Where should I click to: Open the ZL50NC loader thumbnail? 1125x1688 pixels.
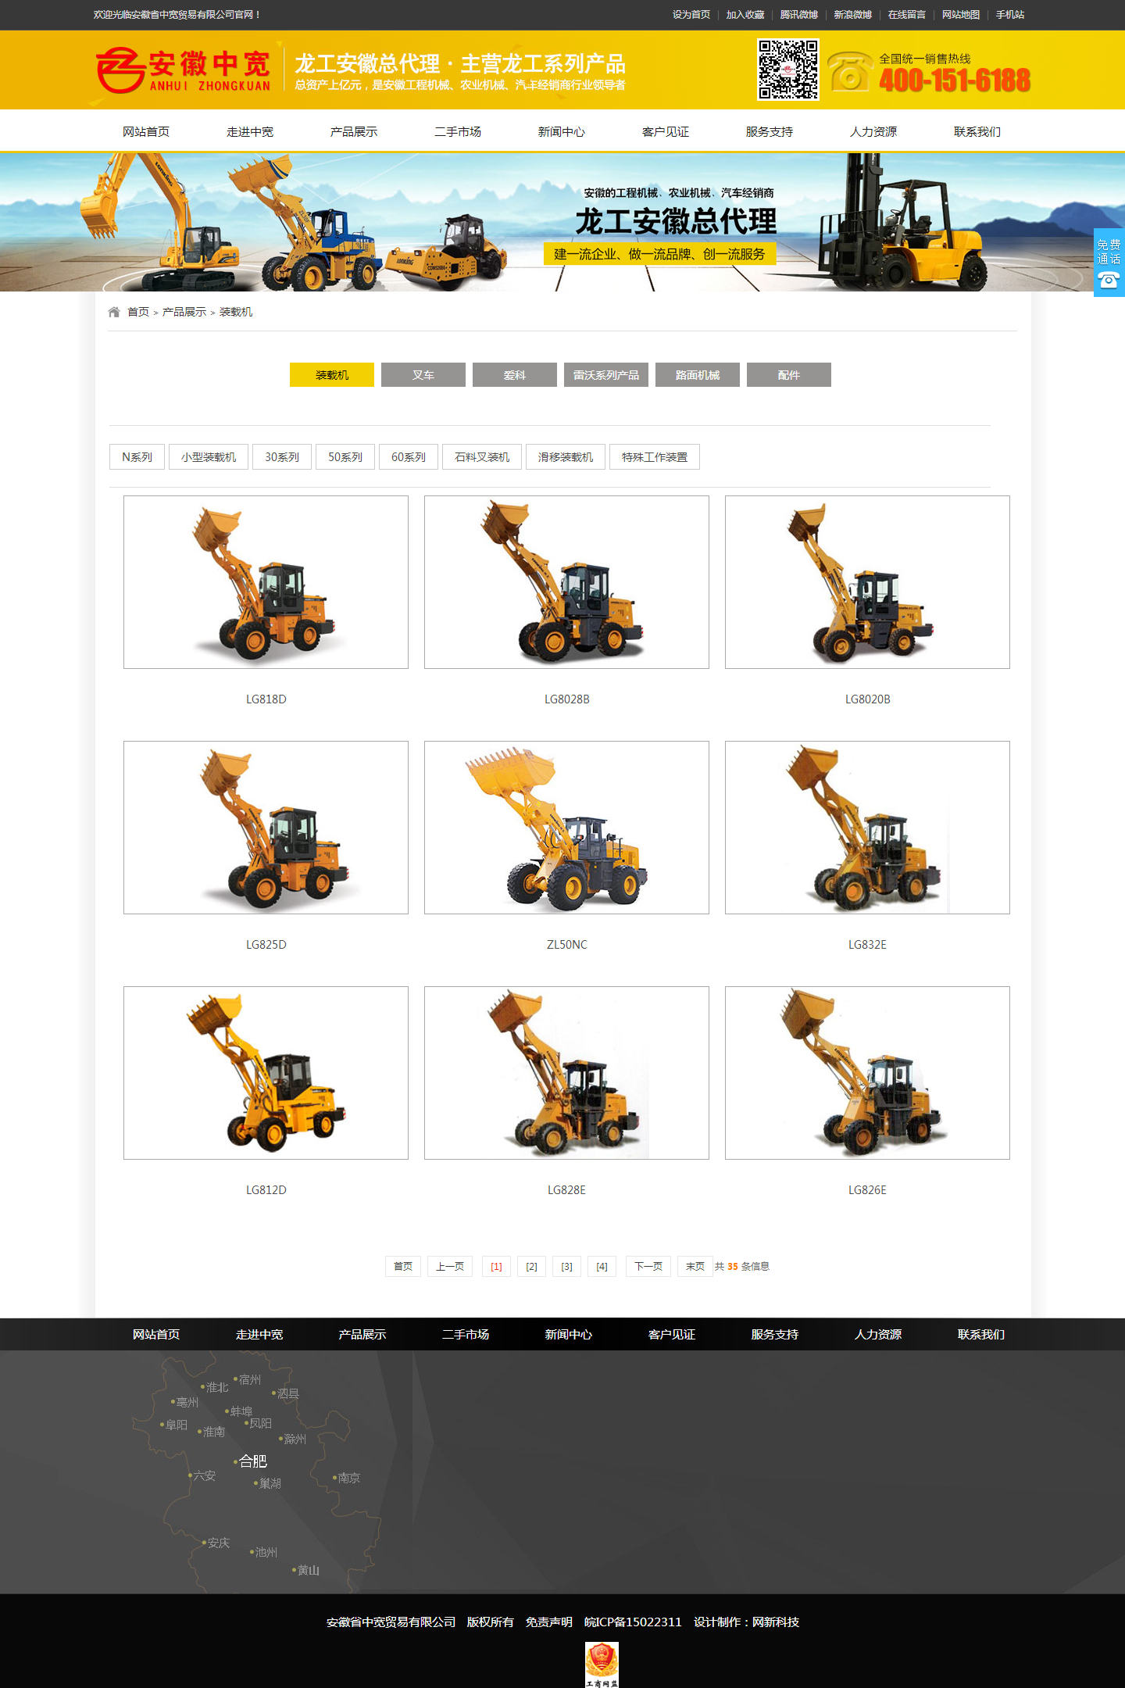(566, 828)
